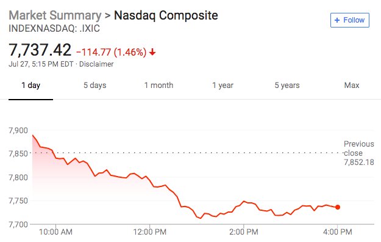
Task: Open the Disclaimer link
Action: click(96, 64)
